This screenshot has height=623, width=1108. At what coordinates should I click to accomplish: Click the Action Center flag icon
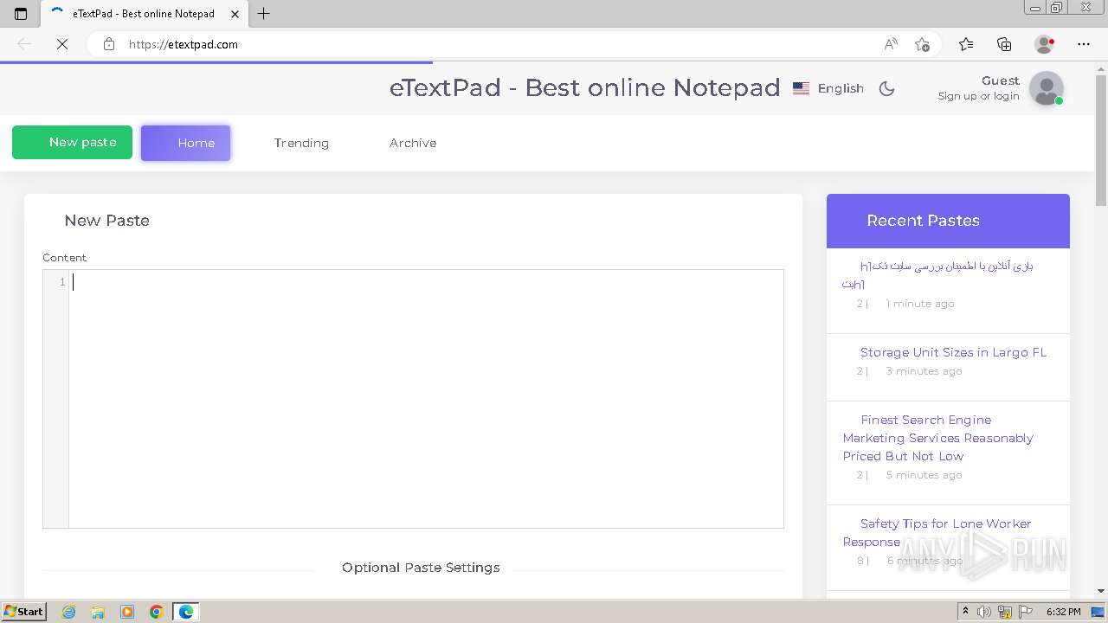click(x=1026, y=612)
